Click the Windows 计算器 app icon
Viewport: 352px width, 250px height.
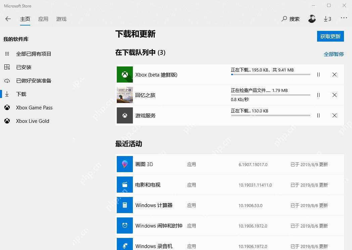(x=125, y=205)
